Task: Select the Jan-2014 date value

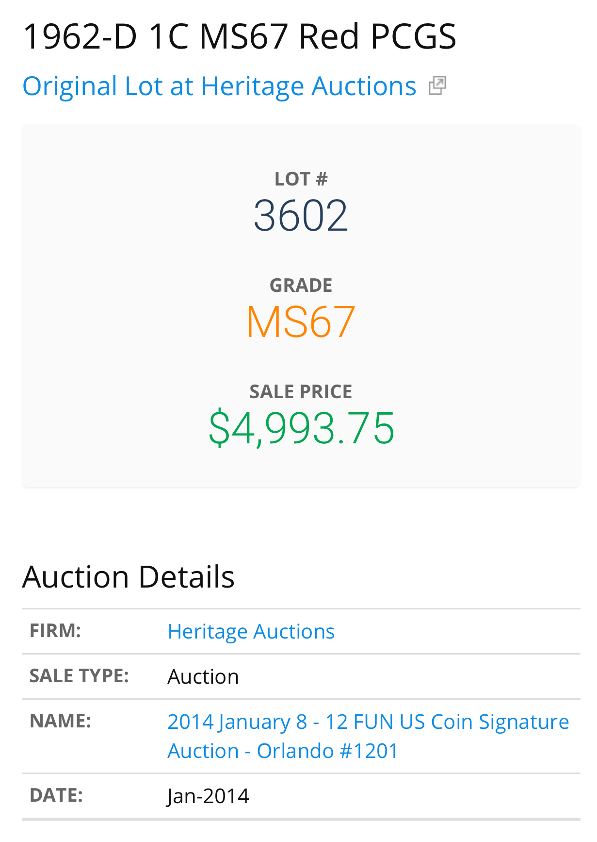Action: (x=208, y=796)
